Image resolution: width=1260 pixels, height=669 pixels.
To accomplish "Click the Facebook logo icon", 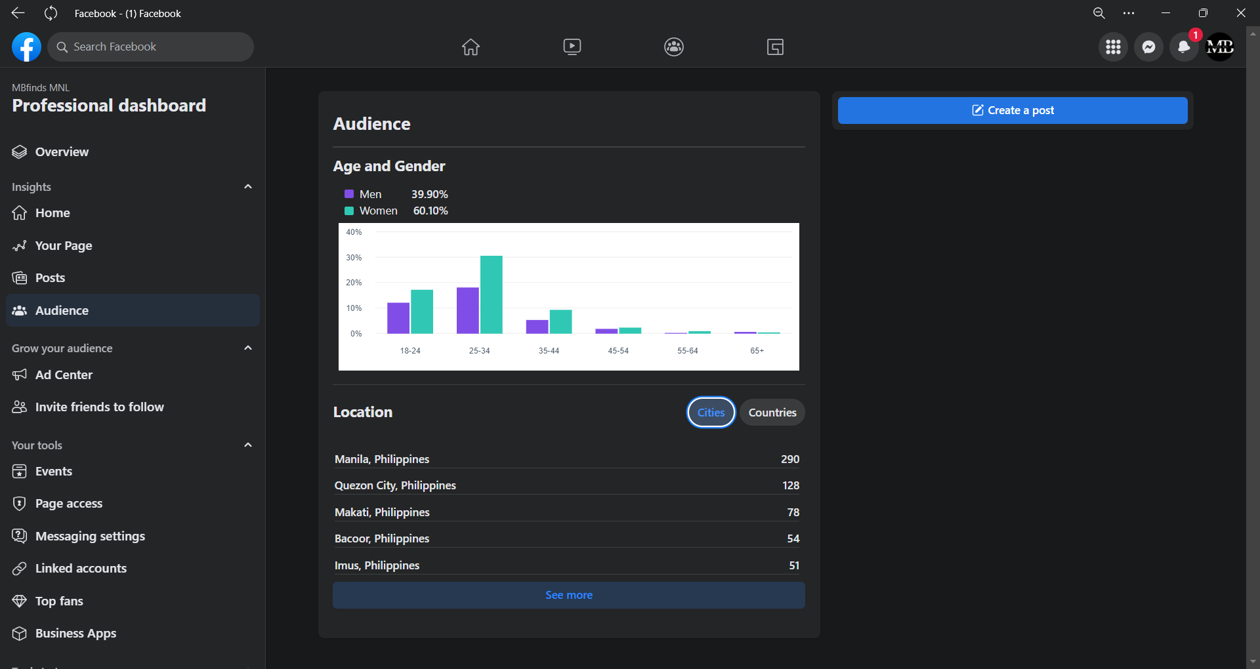I will [x=26, y=47].
